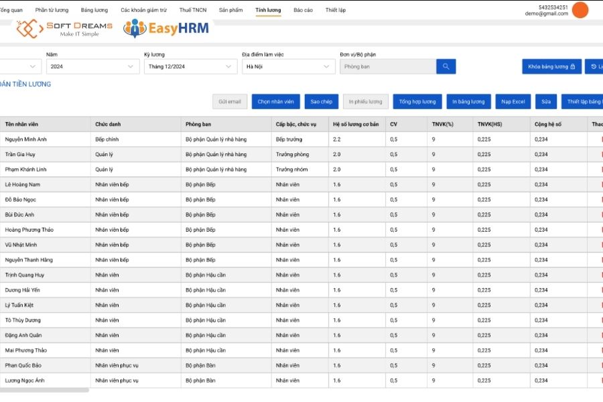Select employee row Hoàng Phương Thảo
This screenshot has width=603, height=402.
(301, 230)
